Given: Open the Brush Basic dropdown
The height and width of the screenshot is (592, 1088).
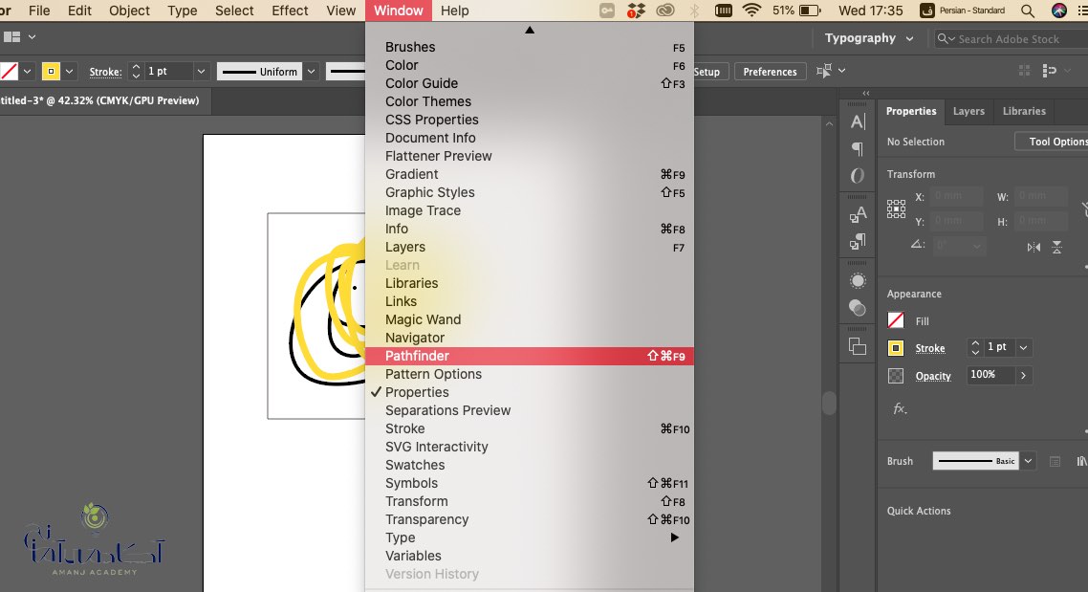Looking at the screenshot, I should point(1029,461).
